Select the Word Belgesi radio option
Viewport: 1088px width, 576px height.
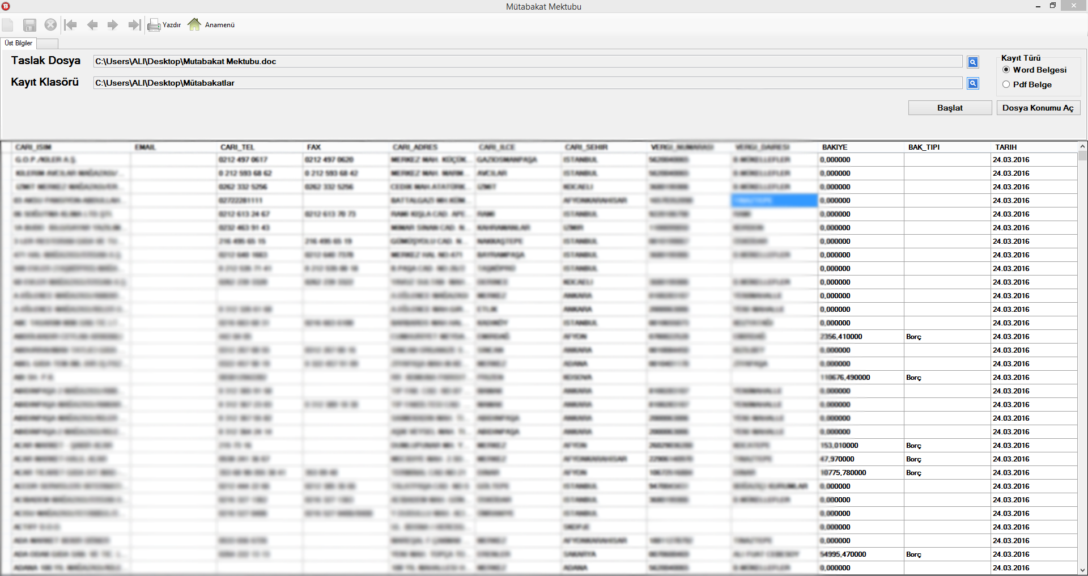[1006, 70]
